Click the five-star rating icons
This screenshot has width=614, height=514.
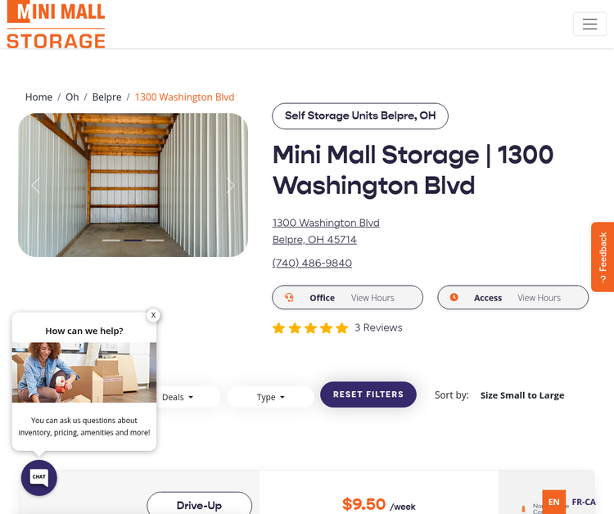(310, 328)
